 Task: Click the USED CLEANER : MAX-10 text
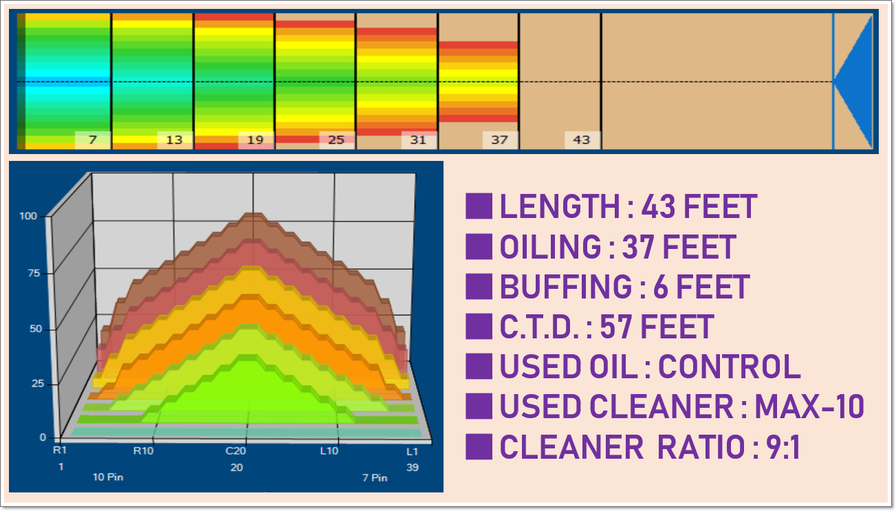[x=681, y=406]
